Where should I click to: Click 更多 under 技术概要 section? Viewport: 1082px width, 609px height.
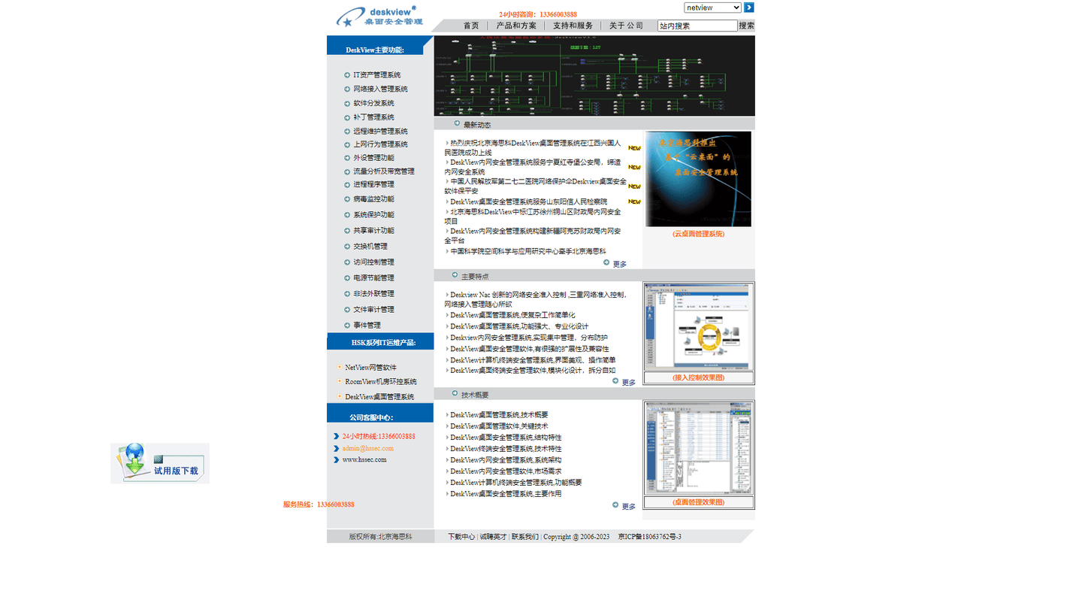pos(628,506)
